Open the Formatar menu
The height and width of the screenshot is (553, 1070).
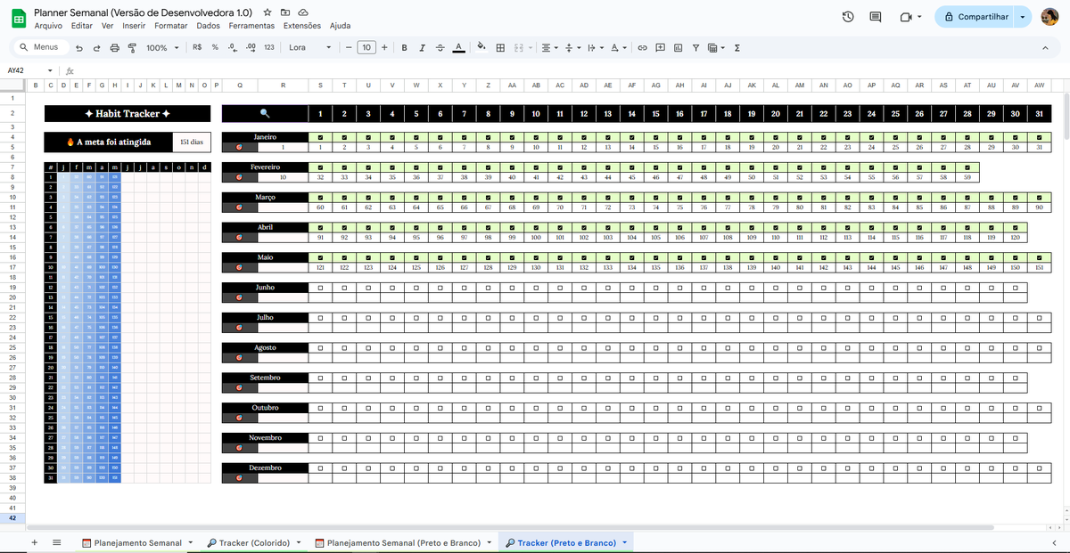(170, 25)
